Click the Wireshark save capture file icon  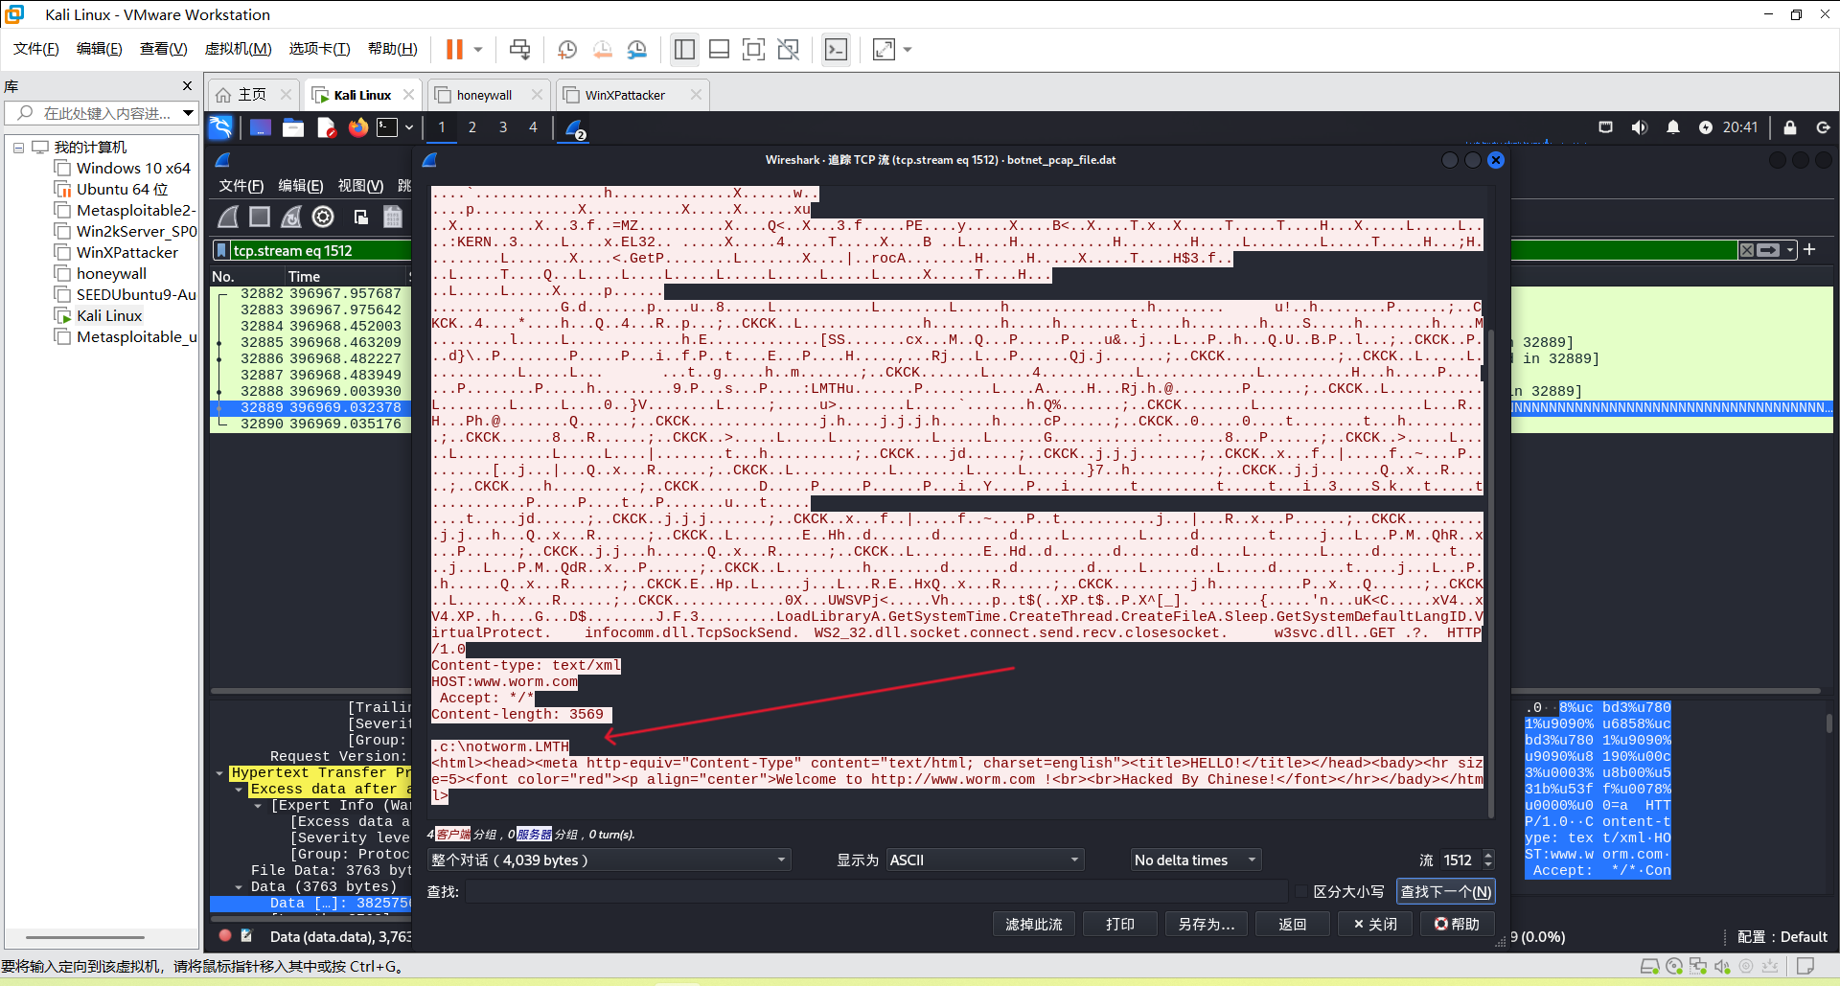(393, 218)
